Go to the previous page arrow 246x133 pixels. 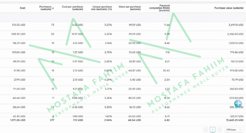206,130
